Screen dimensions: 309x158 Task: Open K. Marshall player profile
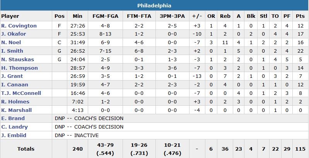[x=17, y=110]
